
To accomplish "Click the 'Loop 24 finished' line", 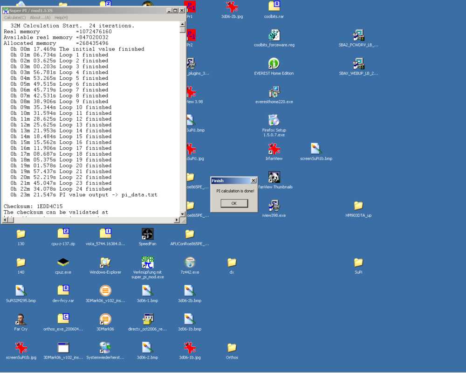I will tap(61, 189).
